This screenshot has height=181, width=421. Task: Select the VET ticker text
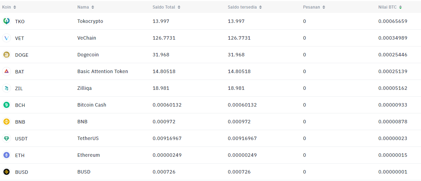[20, 38]
